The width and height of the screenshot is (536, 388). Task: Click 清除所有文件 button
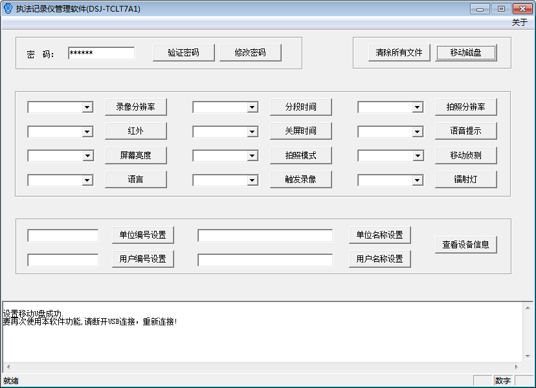(x=399, y=53)
